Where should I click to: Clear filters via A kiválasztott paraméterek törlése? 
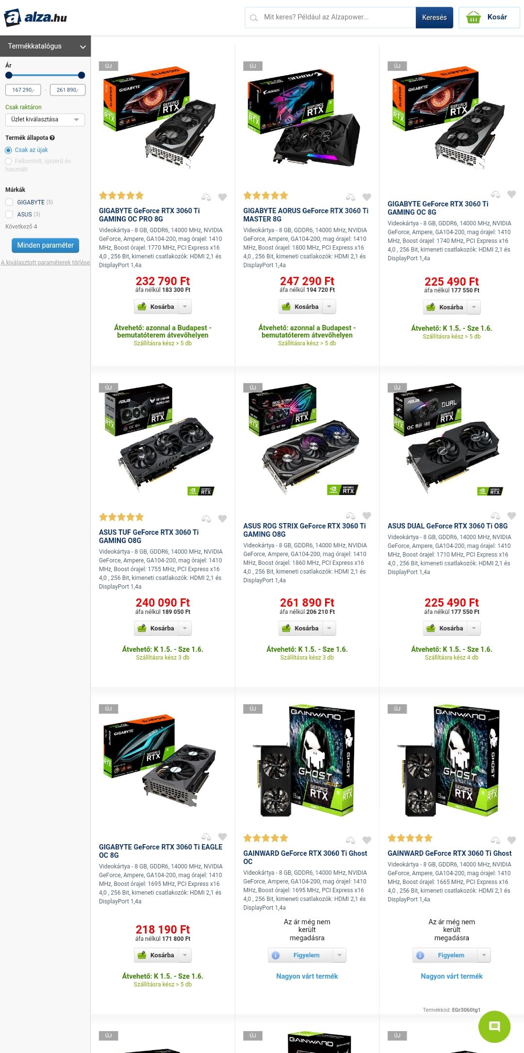[45, 262]
